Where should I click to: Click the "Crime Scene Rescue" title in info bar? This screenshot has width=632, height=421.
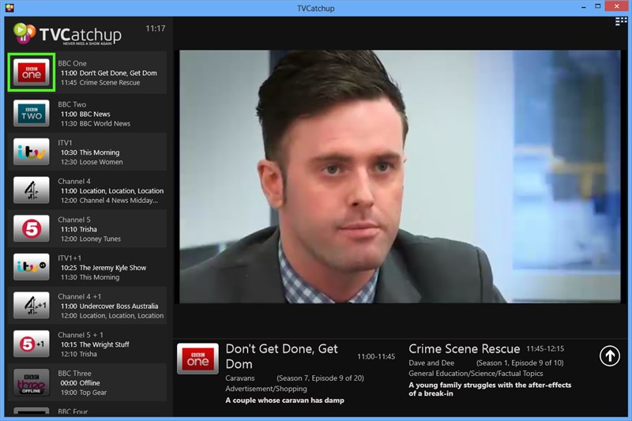(x=464, y=348)
